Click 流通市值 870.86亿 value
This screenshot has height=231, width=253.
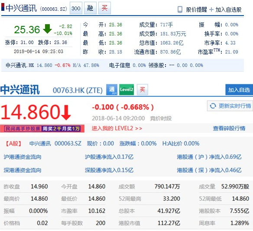tap(170, 52)
